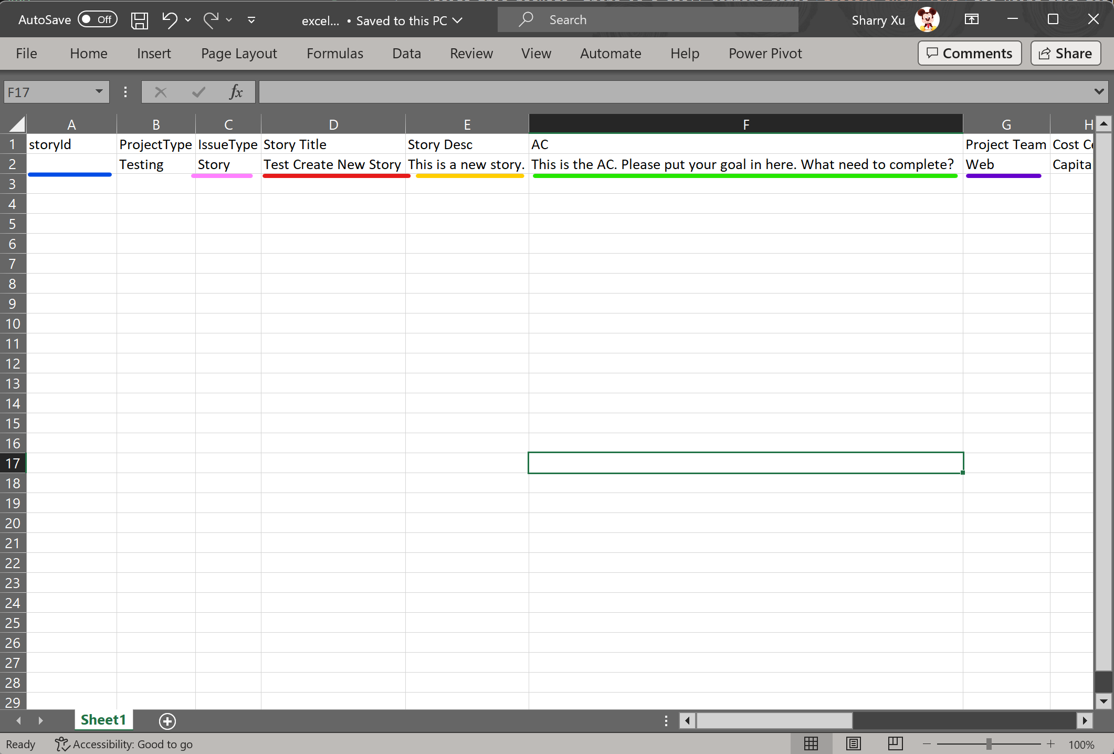
Task: Click the Zoom out minus icon
Action: (927, 744)
